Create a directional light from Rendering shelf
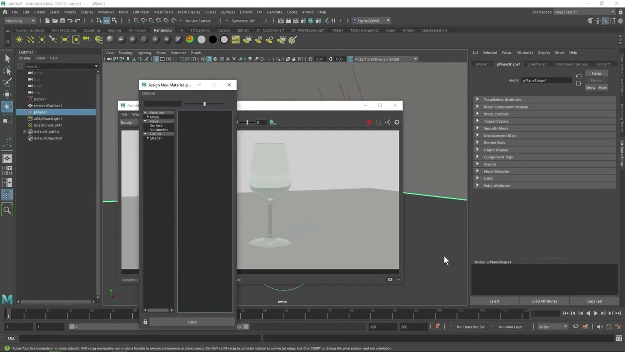 coord(30,40)
